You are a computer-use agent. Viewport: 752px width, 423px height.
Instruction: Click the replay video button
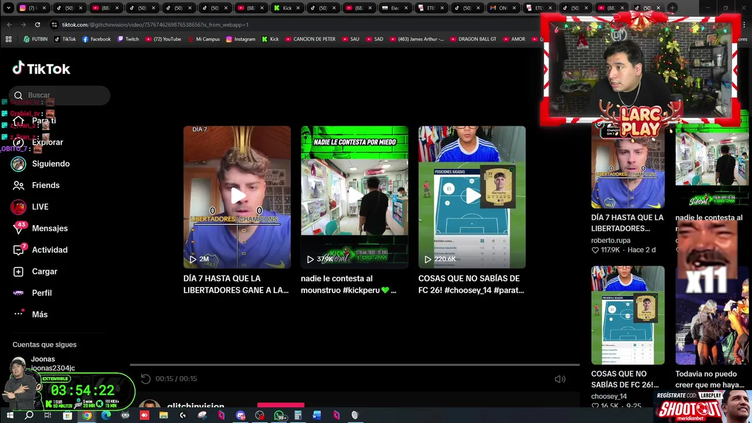click(146, 379)
